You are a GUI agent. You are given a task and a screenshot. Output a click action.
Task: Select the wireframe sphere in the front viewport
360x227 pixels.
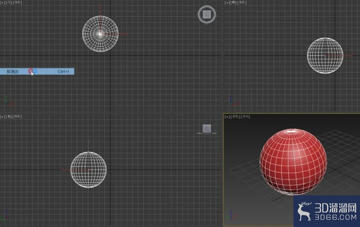pyautogui.click(x=325, y=55)
